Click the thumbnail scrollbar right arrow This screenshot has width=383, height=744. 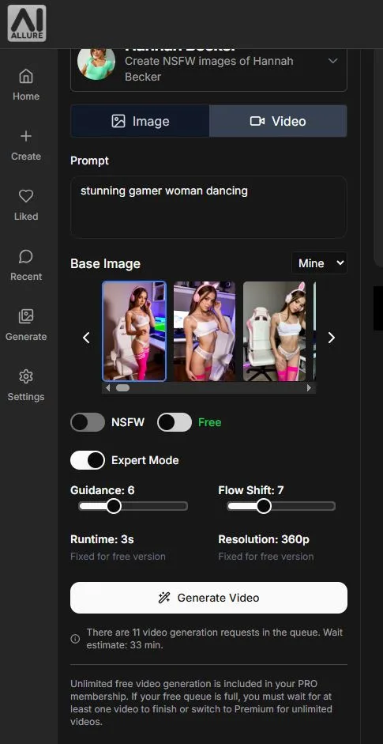pos(309,387)
